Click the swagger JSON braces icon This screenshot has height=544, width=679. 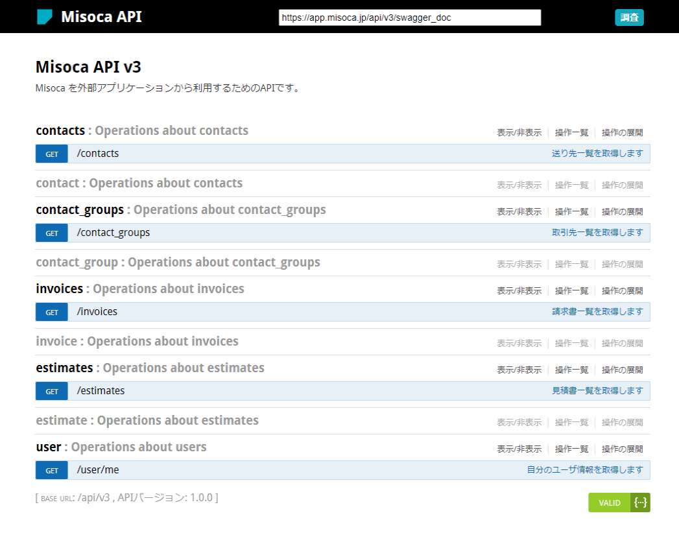(x=641, y=503)
